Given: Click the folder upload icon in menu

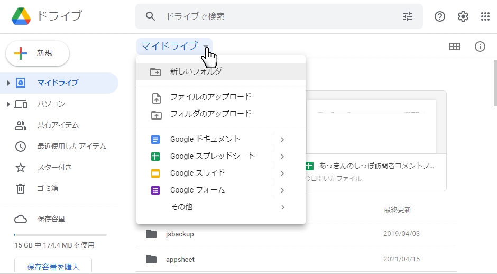Looking at the screenshot, I should pyautogui.click(x=157, y=115).
